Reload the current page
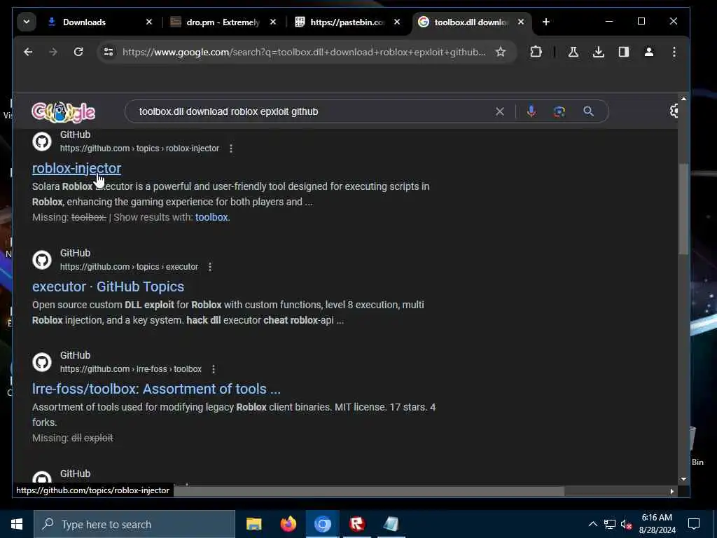Viewport: 717px width, 538px height. (78, 52)
